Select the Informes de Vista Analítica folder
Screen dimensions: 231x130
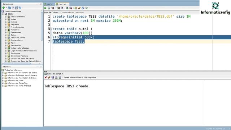click(x=19, y=86)
